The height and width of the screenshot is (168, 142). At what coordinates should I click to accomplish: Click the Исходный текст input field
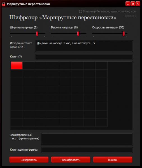pyautogui.click(x=84, y=46)
